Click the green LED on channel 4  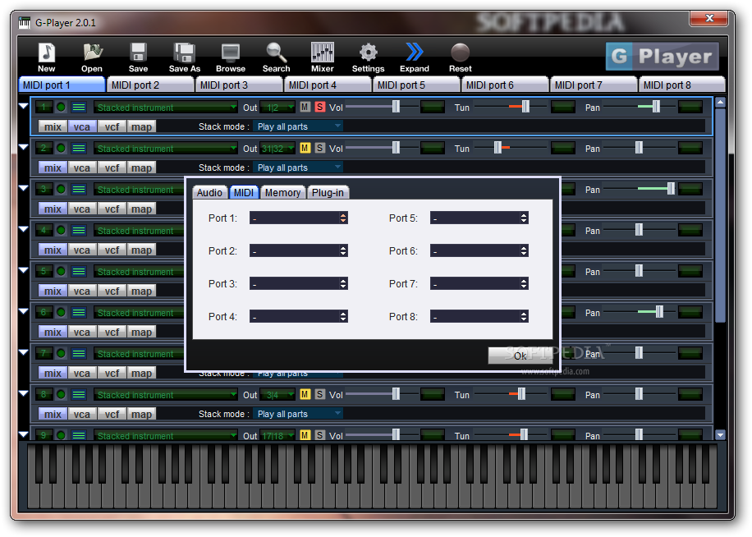pos(61,231)
